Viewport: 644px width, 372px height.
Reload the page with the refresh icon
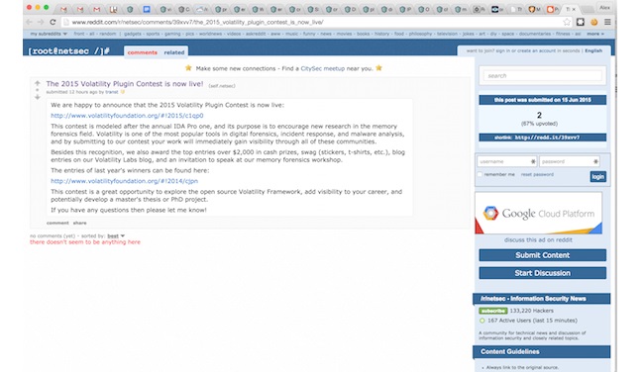pos(53,22)
